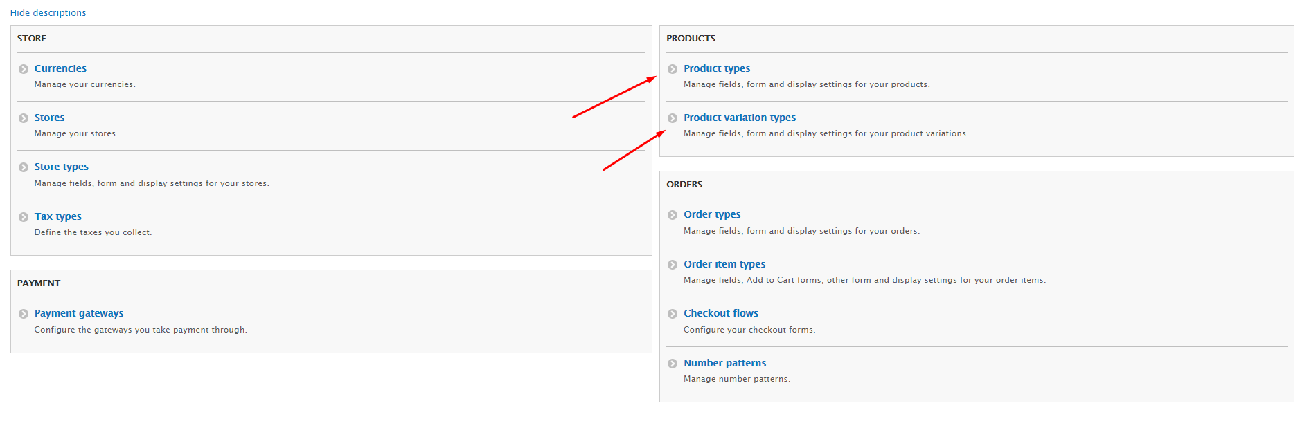Click the arrow icon beside Tax types
This screenshot has height=448, width=1309.
point(24,217)
